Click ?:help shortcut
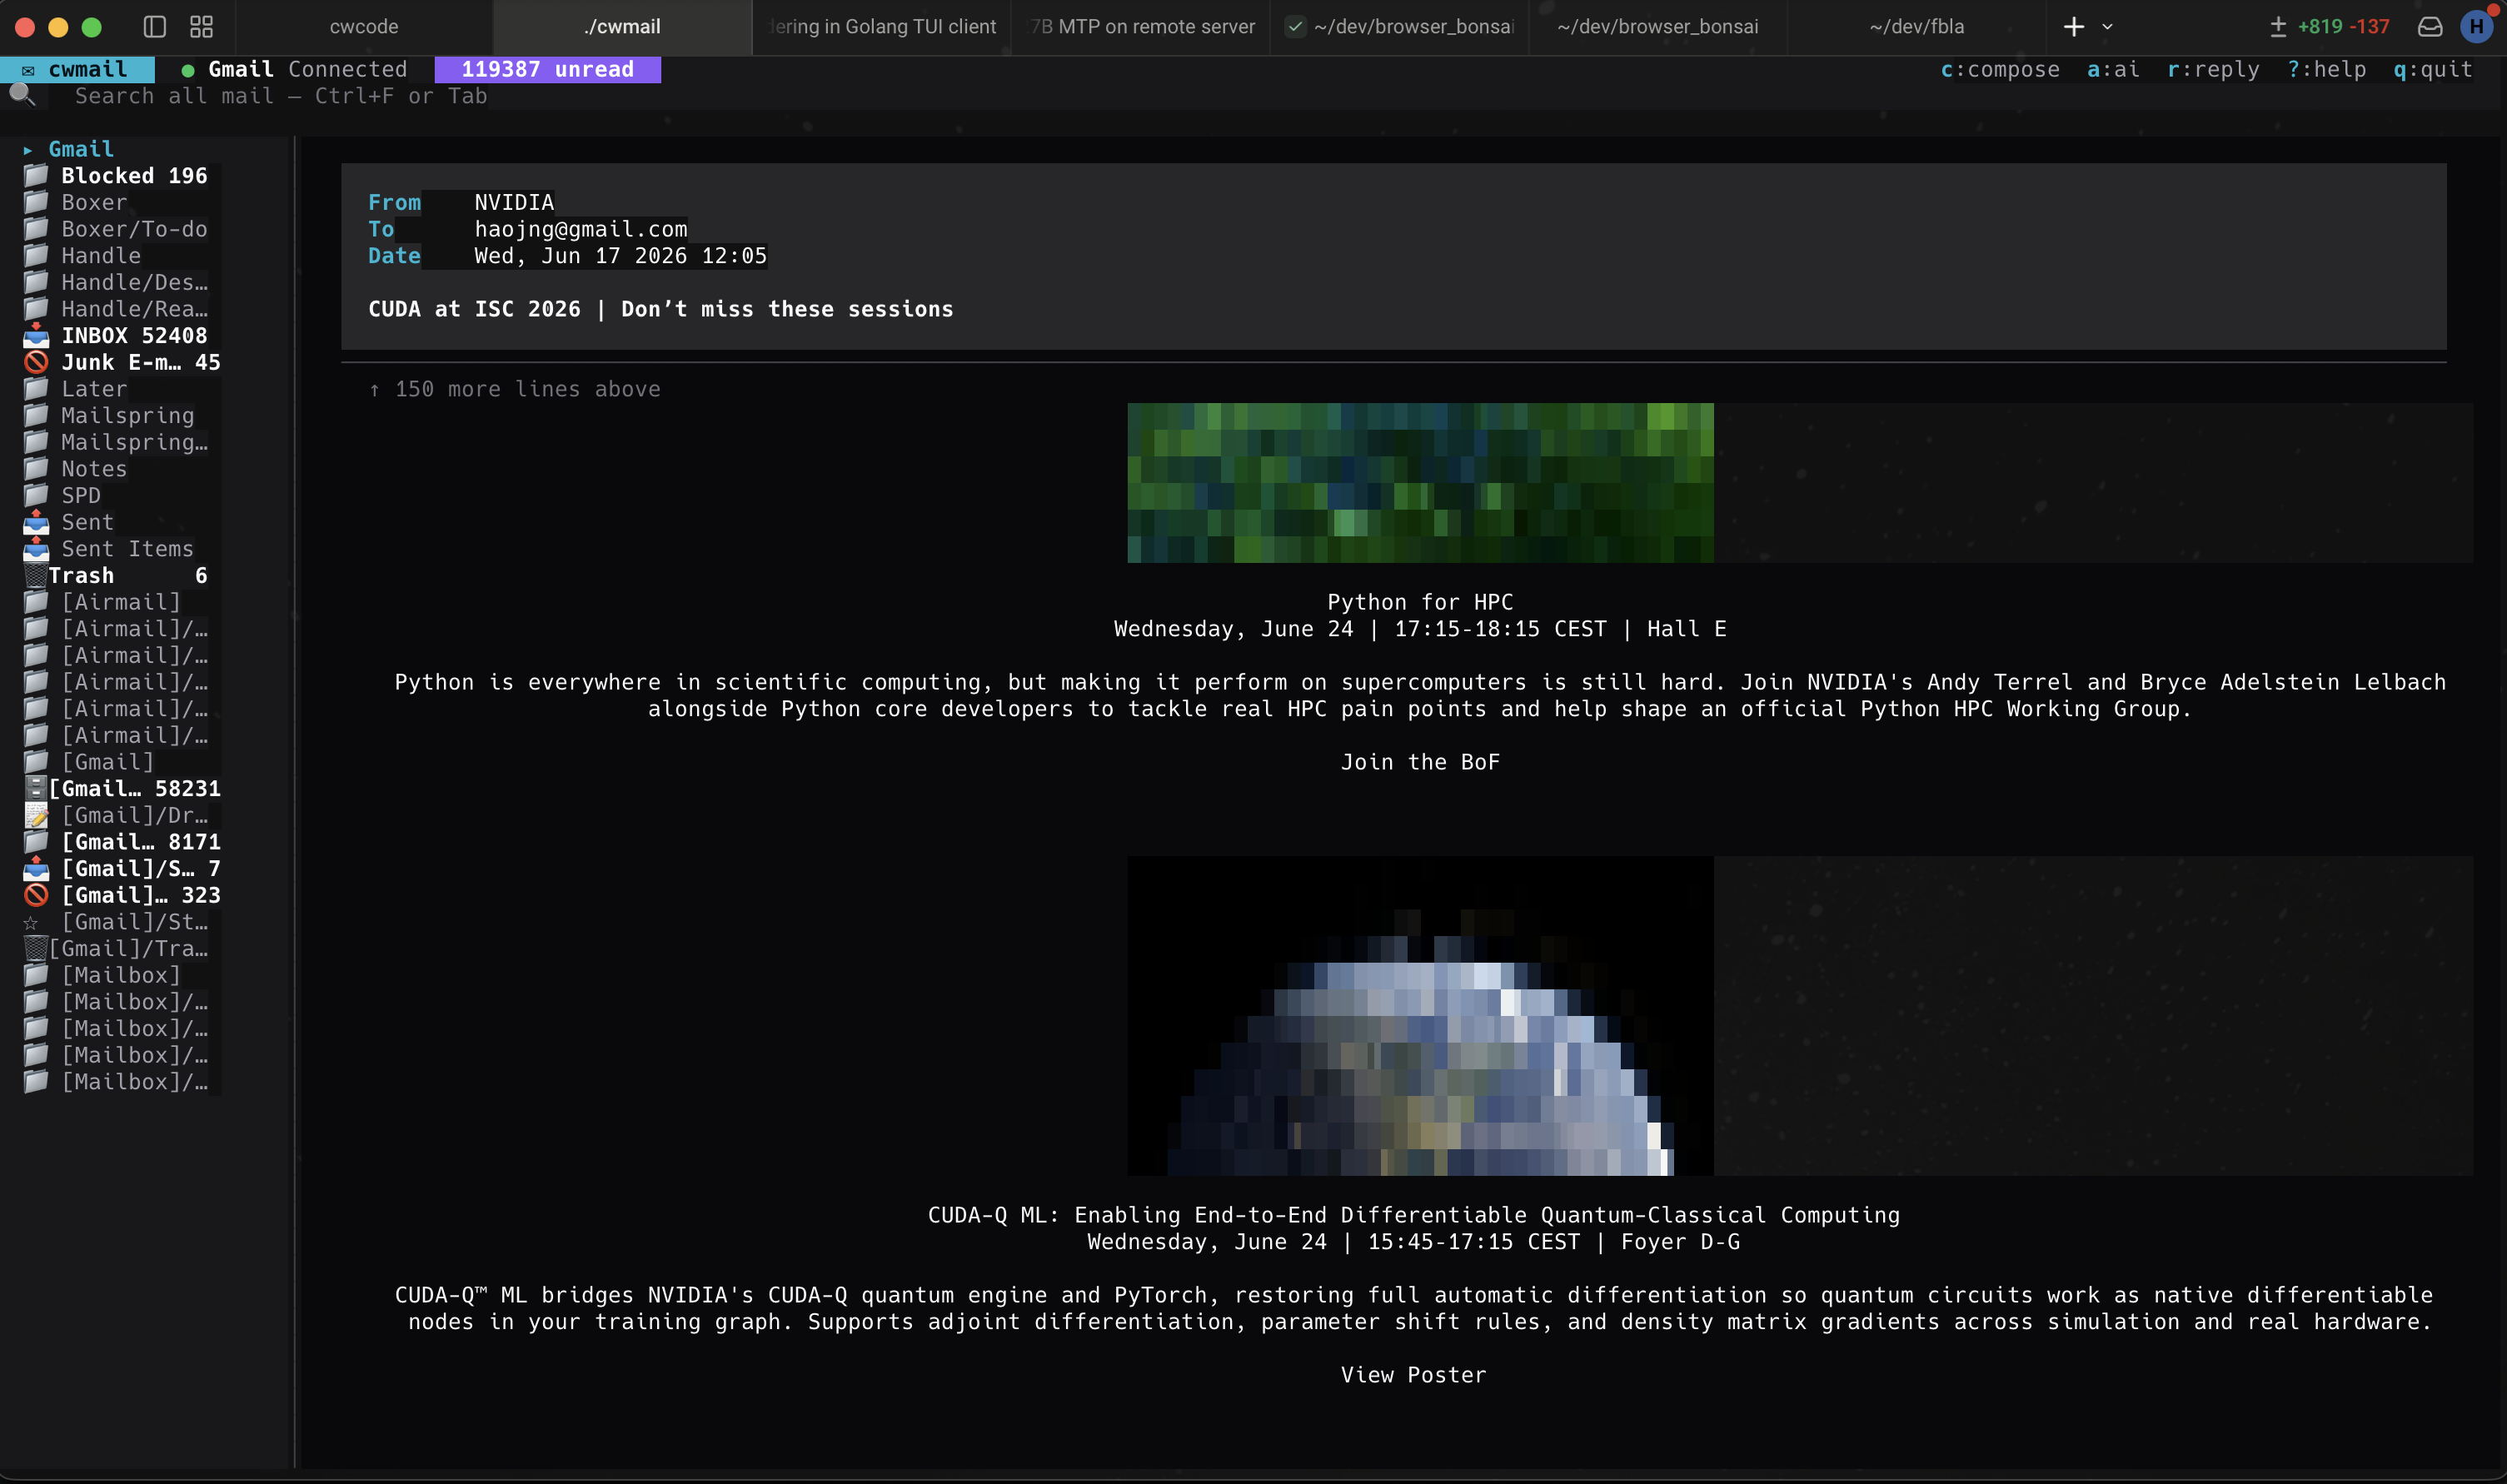Image resolution: width=2507 pixels, height=1484 pixels. pos(2326,69)
